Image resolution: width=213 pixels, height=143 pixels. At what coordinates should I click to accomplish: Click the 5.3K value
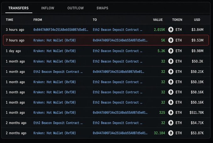(161, 51)
